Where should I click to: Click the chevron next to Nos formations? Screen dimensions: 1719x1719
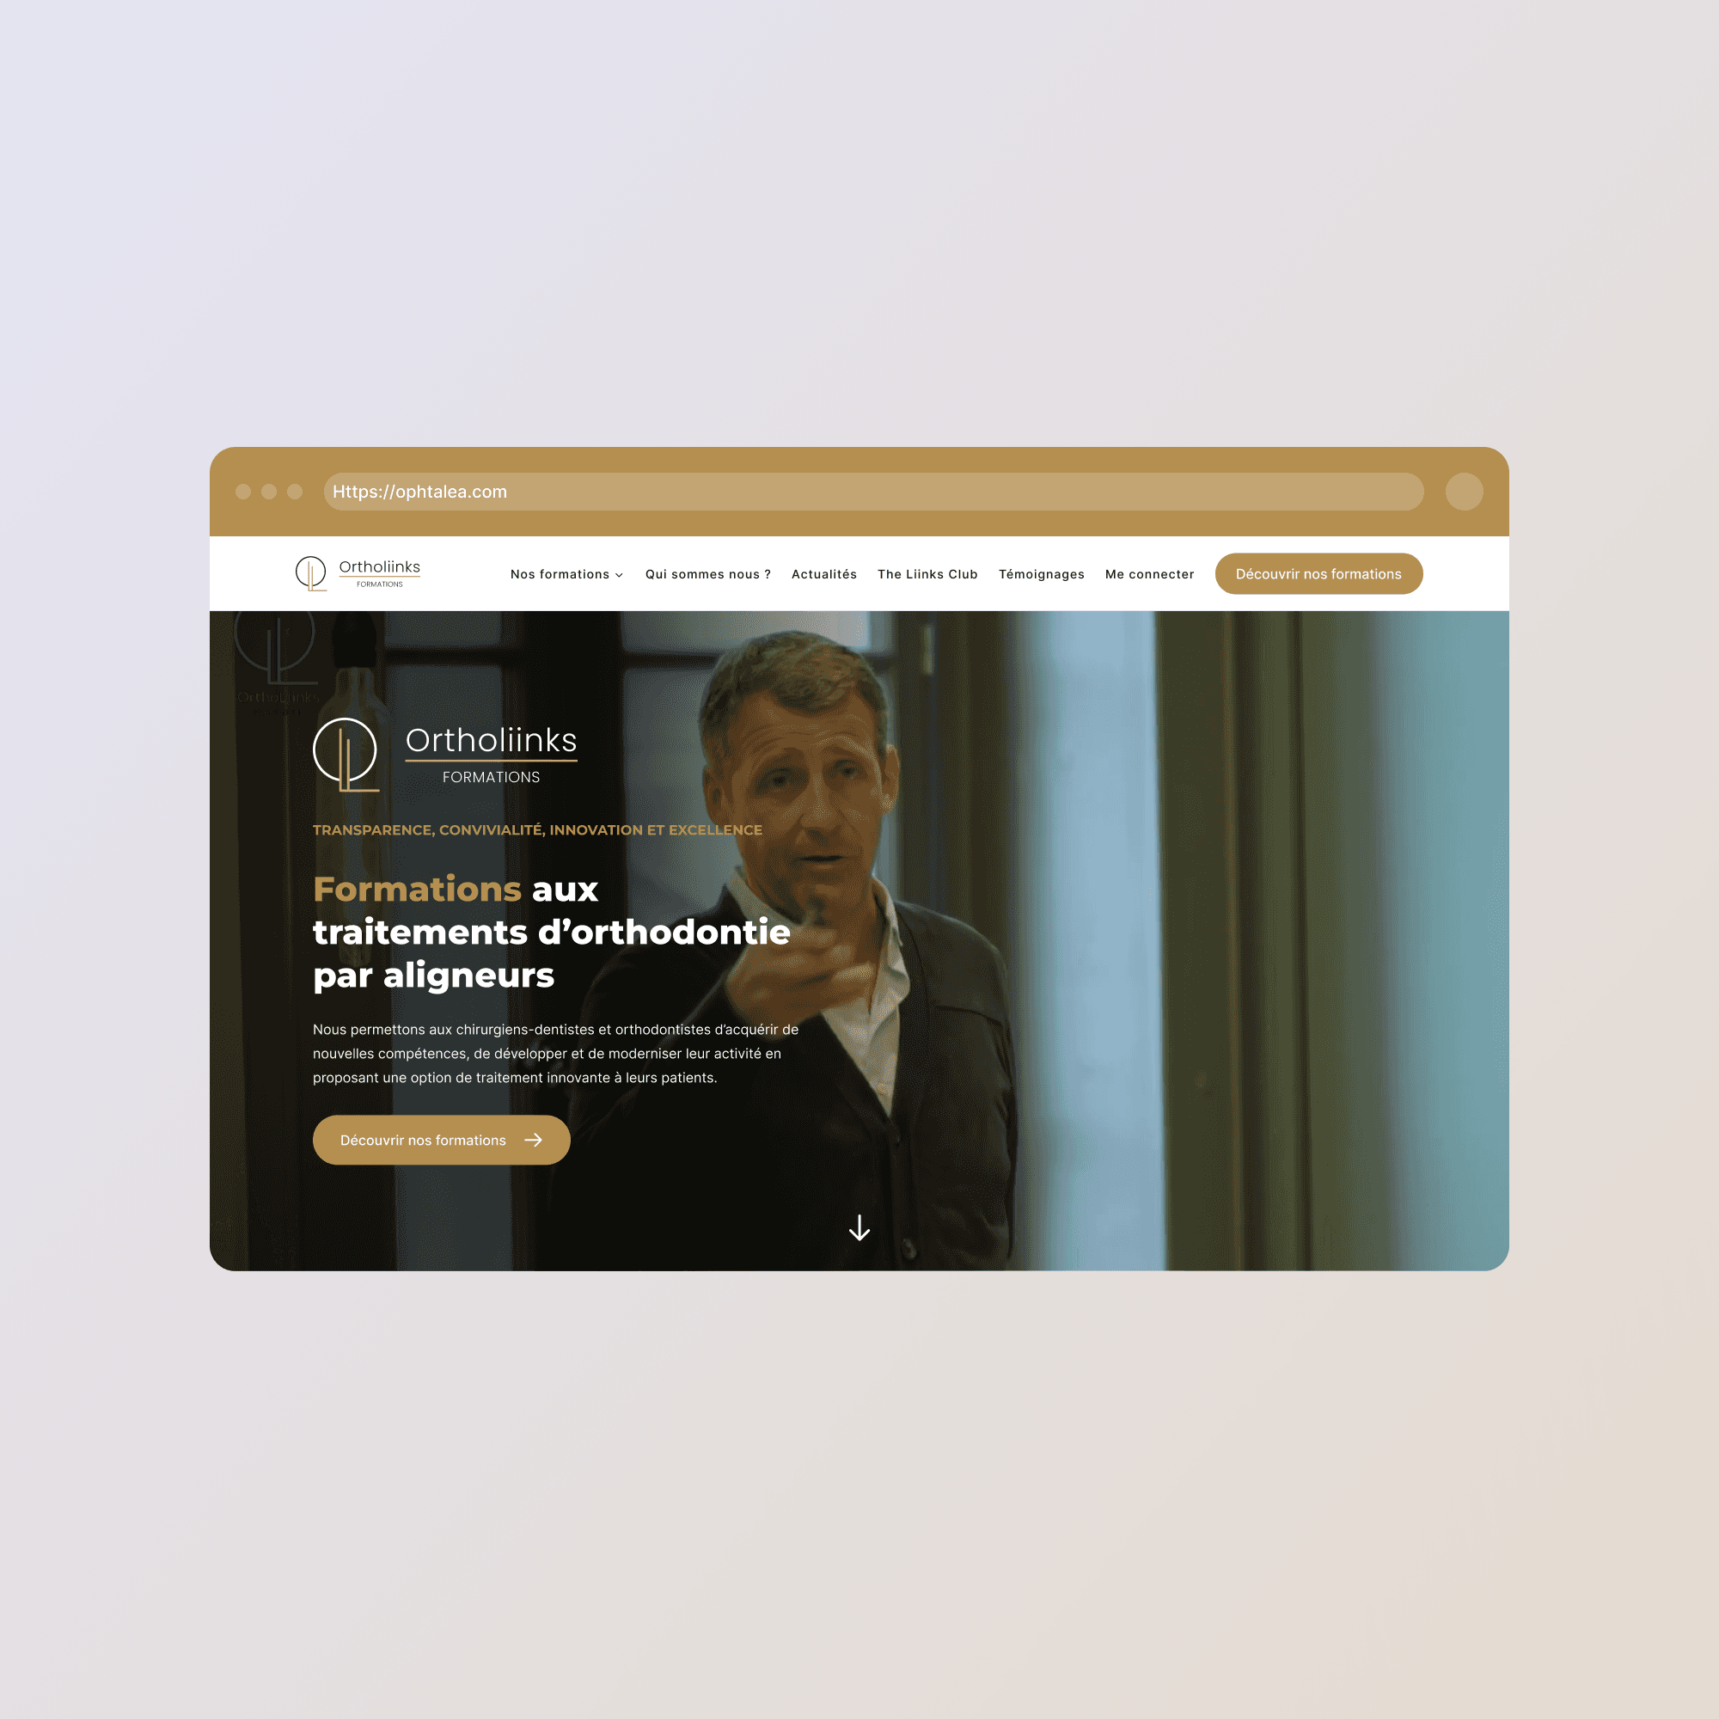tap(619, 574)
